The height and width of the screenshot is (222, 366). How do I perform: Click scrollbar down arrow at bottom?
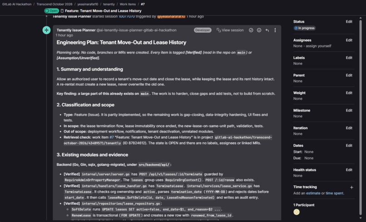pyautogui.click(x=361, y=218)
